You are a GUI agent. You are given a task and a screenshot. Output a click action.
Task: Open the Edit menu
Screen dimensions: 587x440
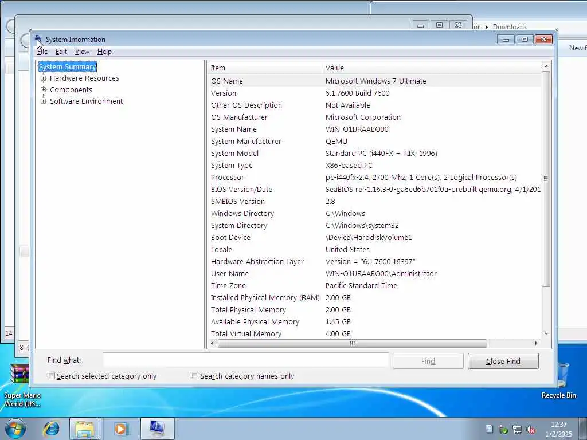[61, 52]
